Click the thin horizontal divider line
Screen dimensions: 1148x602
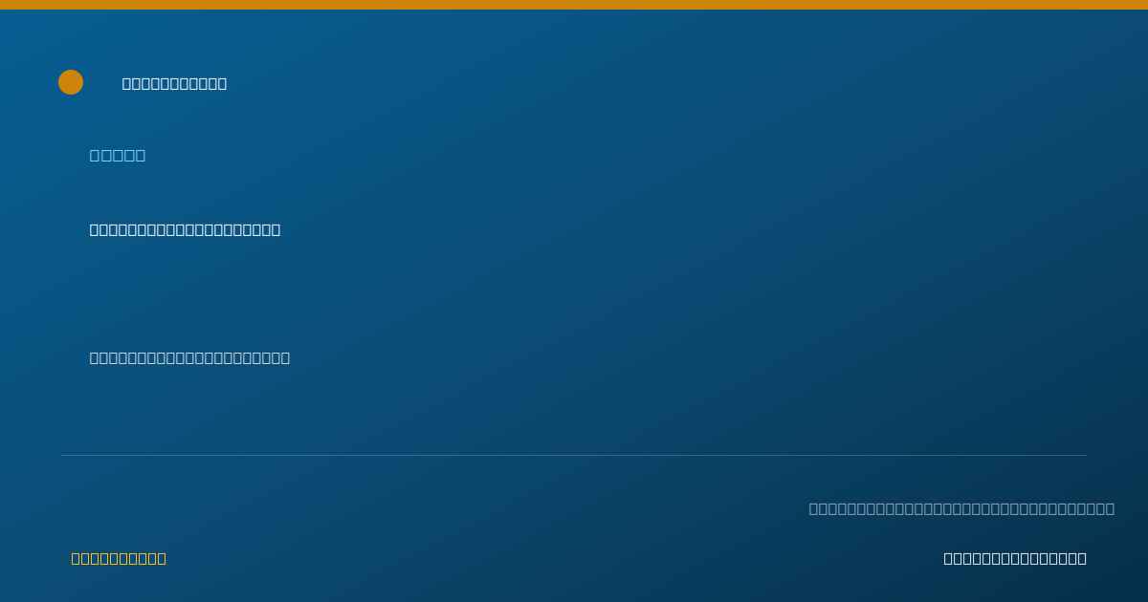[x=574, y=455]
